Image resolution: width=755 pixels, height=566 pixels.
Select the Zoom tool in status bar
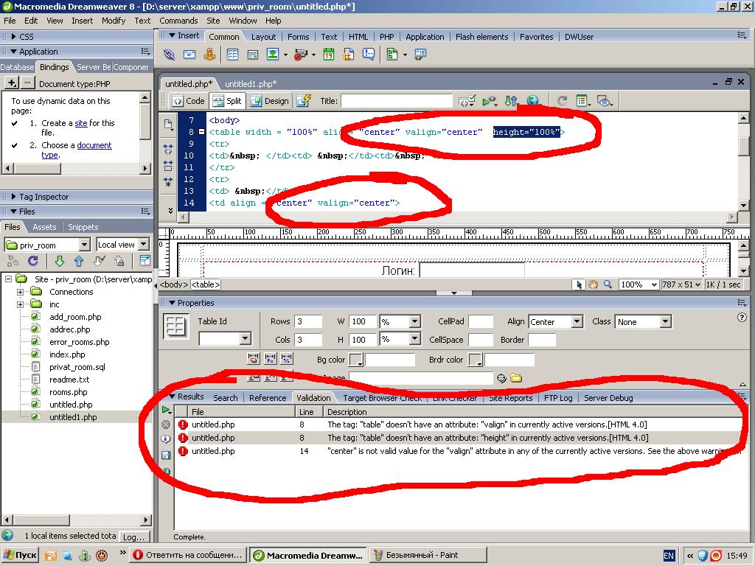[608, 284]
